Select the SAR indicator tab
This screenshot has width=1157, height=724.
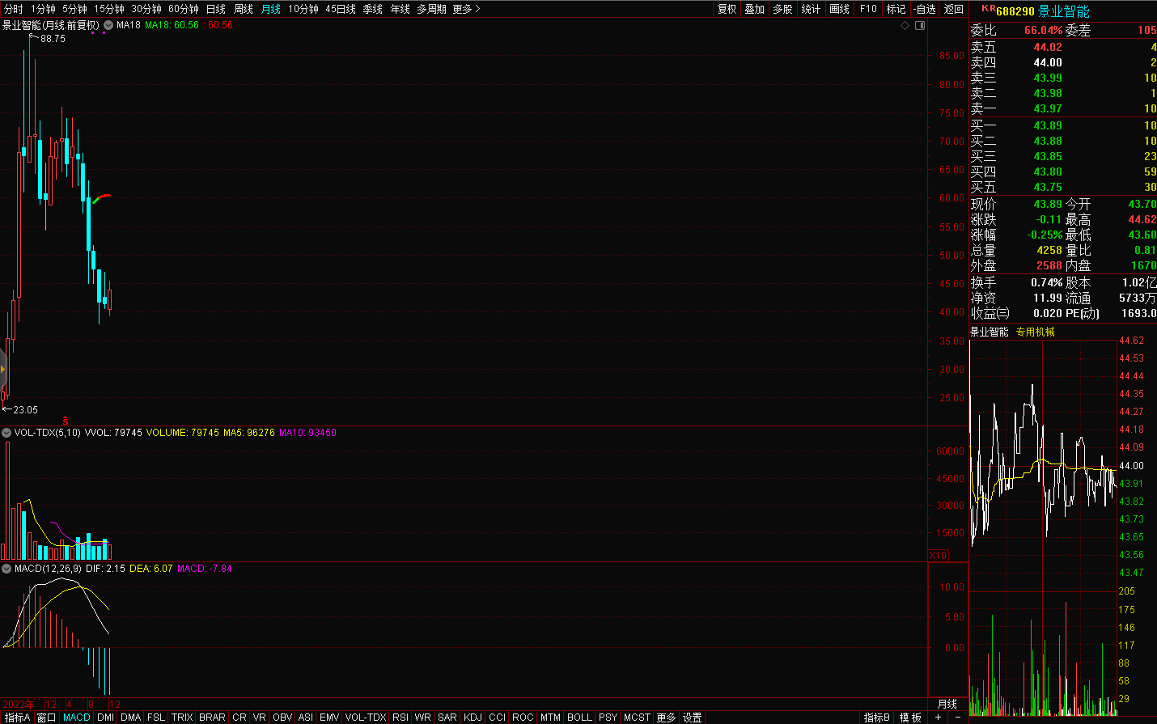pos(447,718)
